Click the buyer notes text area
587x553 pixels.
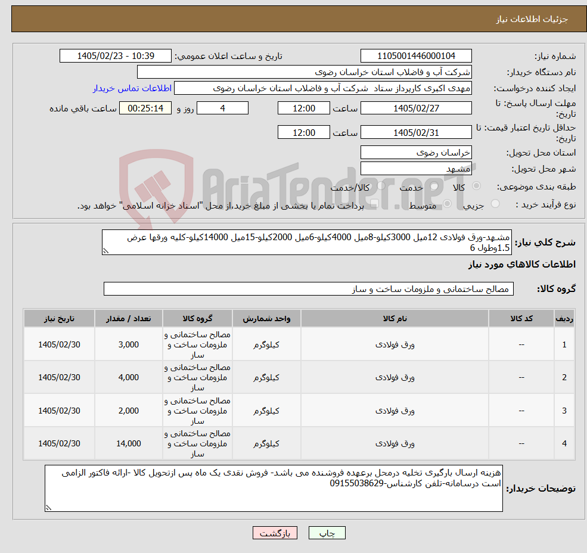[x=274, y=488]
